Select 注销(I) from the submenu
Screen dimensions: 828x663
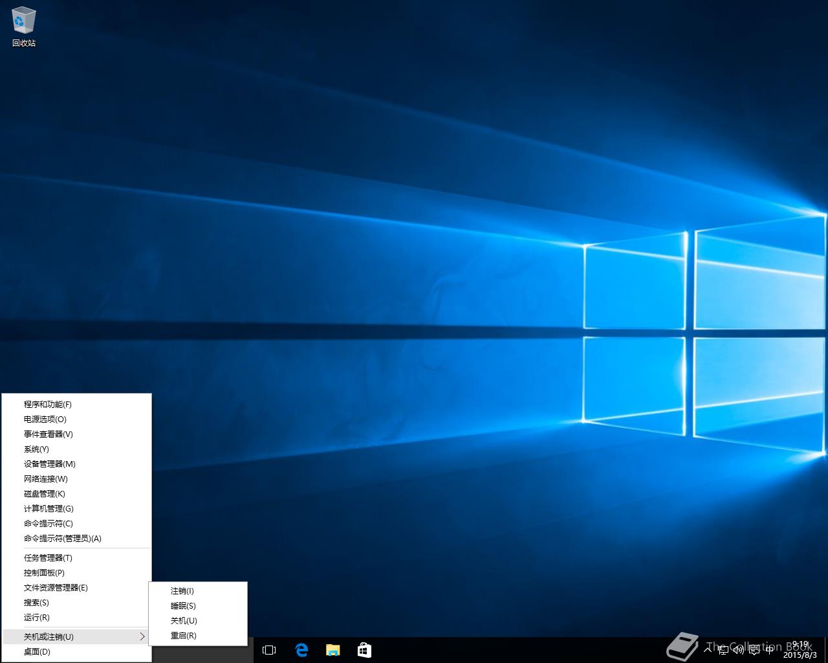tap(182, 591)
